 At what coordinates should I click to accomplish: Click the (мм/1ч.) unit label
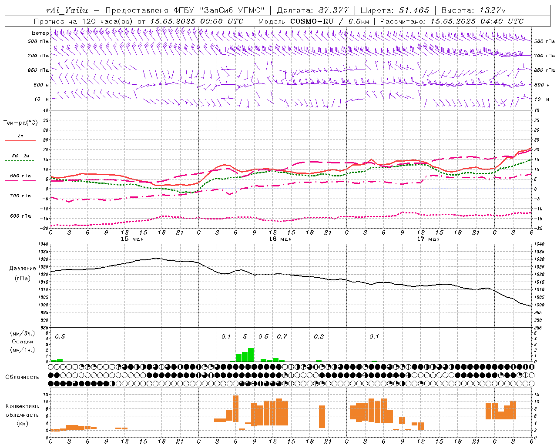pos(22,350)
